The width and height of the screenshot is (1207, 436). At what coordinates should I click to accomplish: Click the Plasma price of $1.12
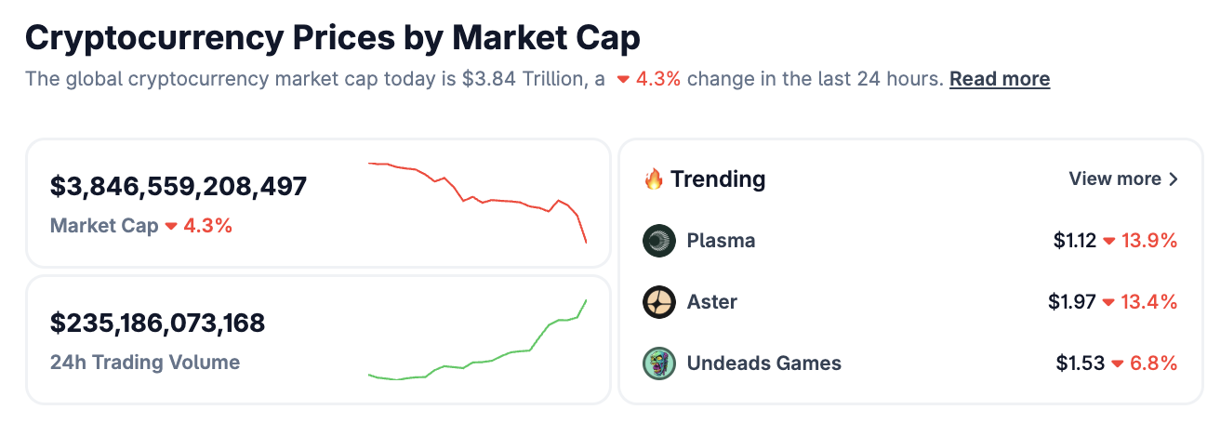pyautogui.click(x=1075, y=241)
